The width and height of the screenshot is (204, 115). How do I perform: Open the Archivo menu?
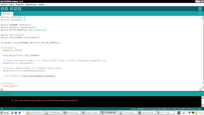[4, 4]
